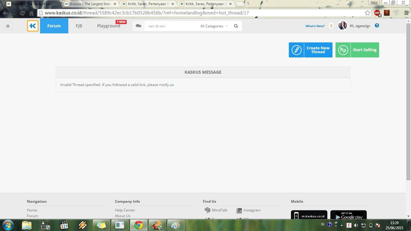This screenshot has width=411, height=231.
Task: Click the MindTalk icon in the footer
Action: coord(207,210)
